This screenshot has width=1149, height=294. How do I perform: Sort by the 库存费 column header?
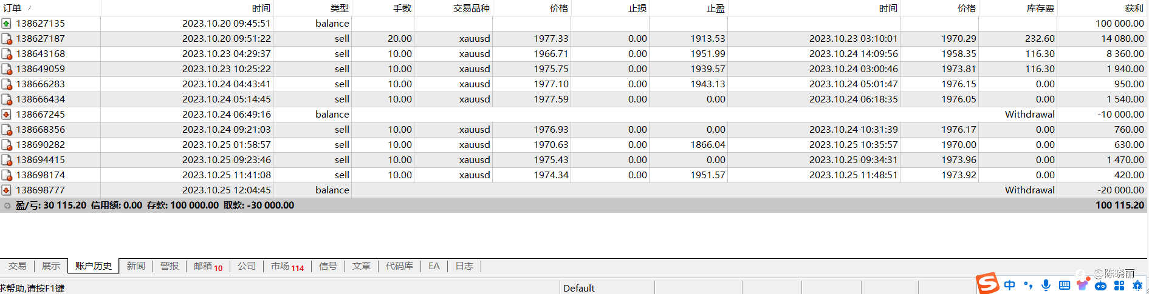click(1041, 8)
